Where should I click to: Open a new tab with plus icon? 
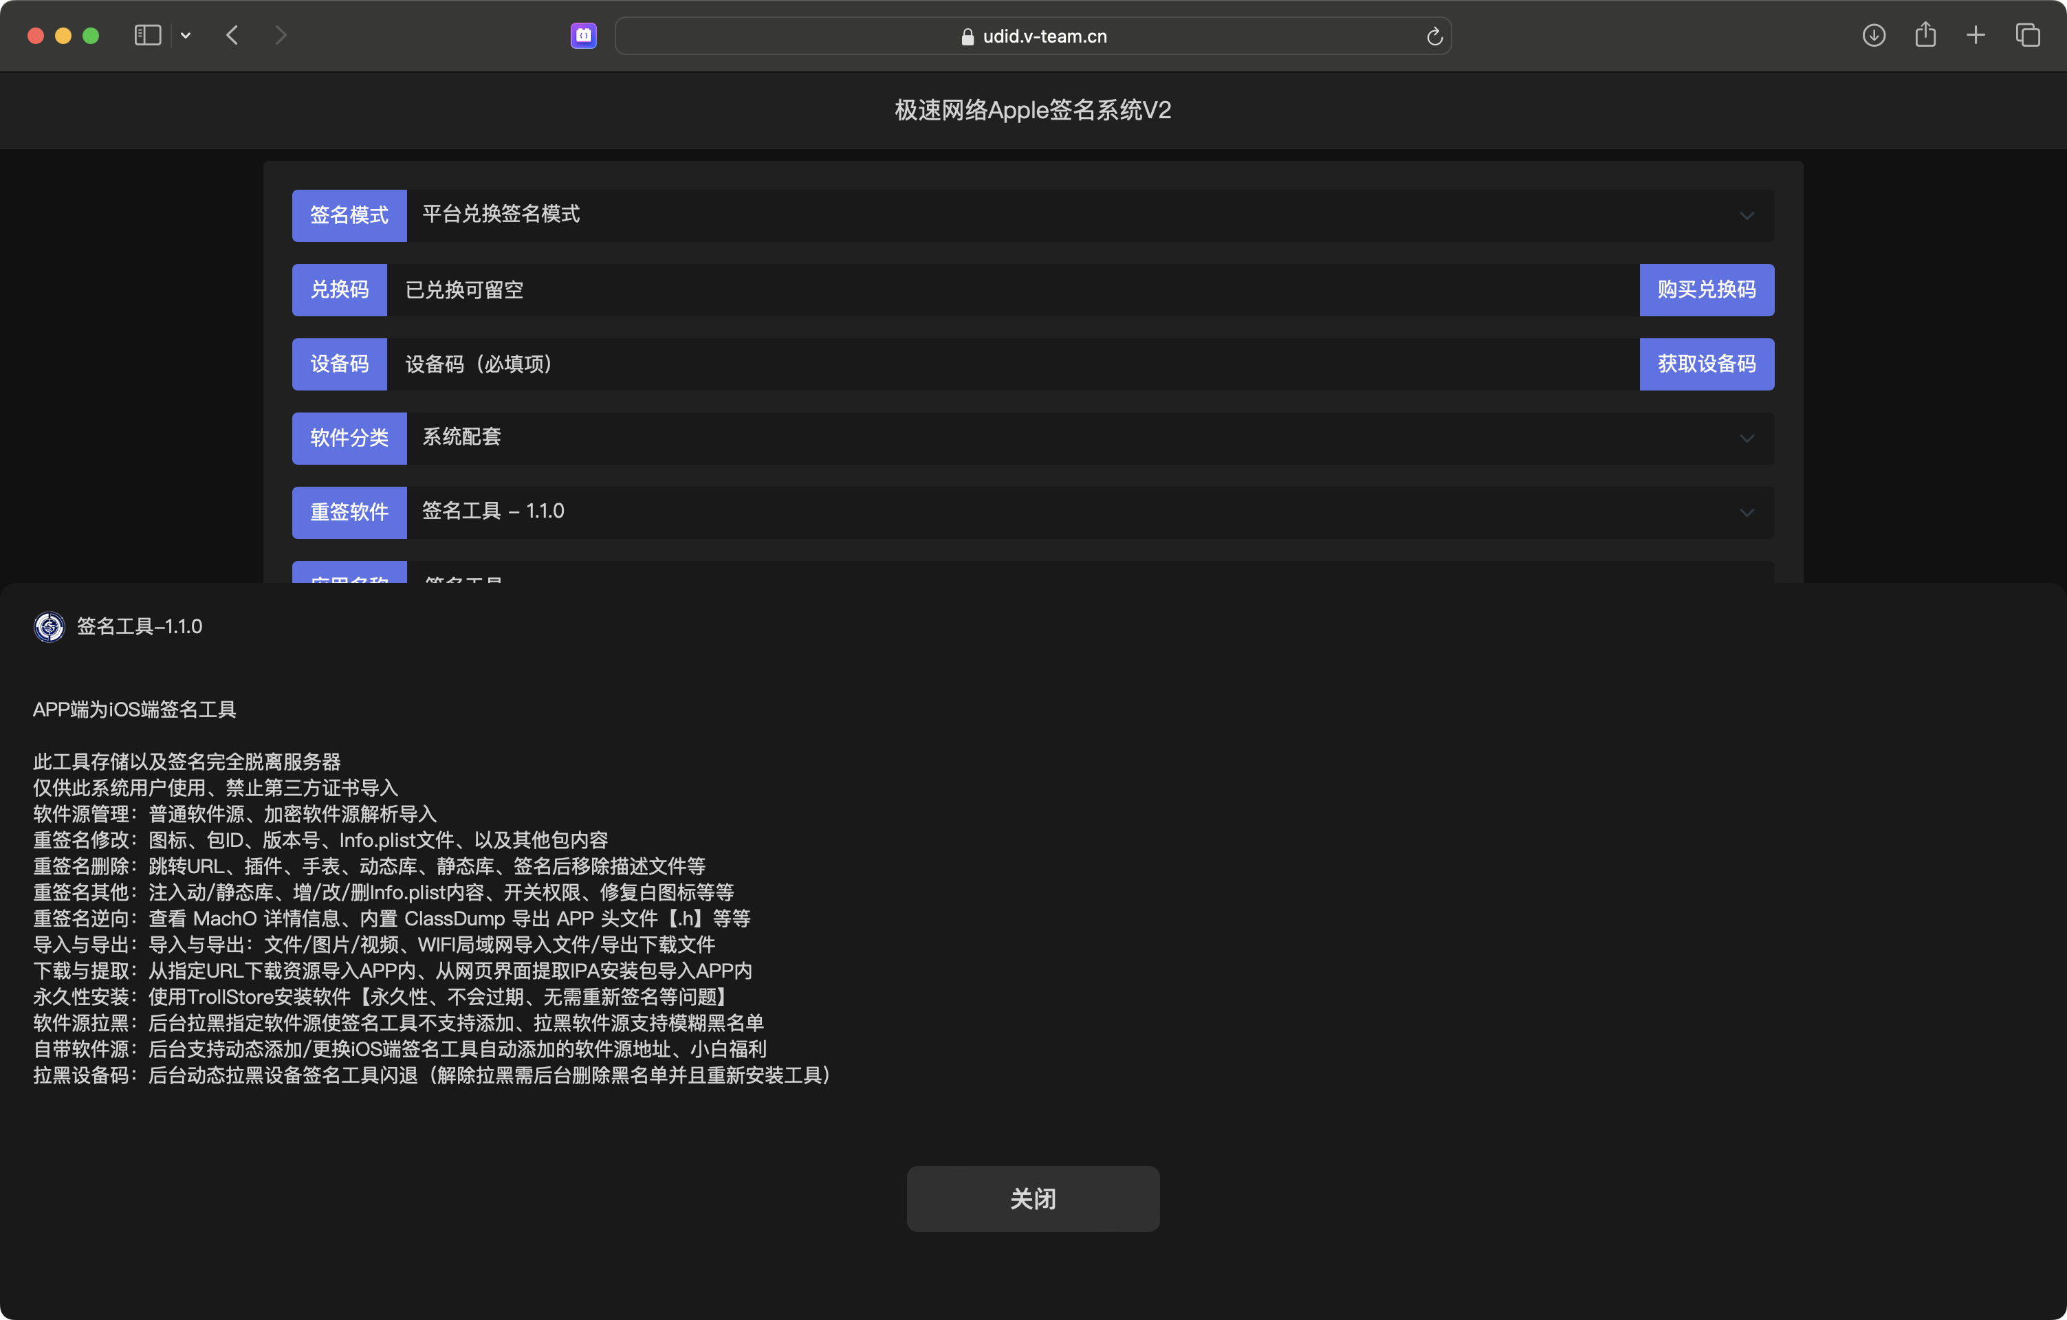pos(1976,35)
